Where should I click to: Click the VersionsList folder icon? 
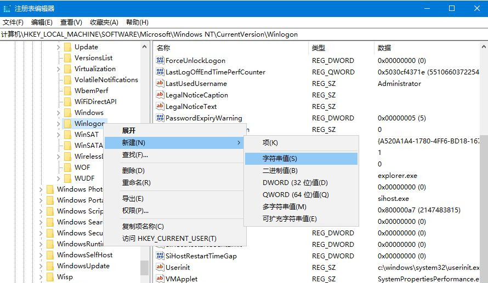pyautogui.click(x=67, y=58)
